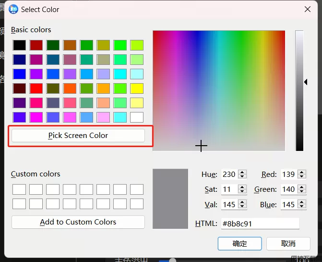Choose the cyan basic color swatch
The height and width of the screenshot is (262, 322).
[120, 74]
